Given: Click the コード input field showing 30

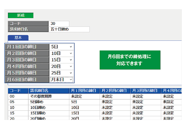Looking at the screenshot, I should [x=59, y=24].
